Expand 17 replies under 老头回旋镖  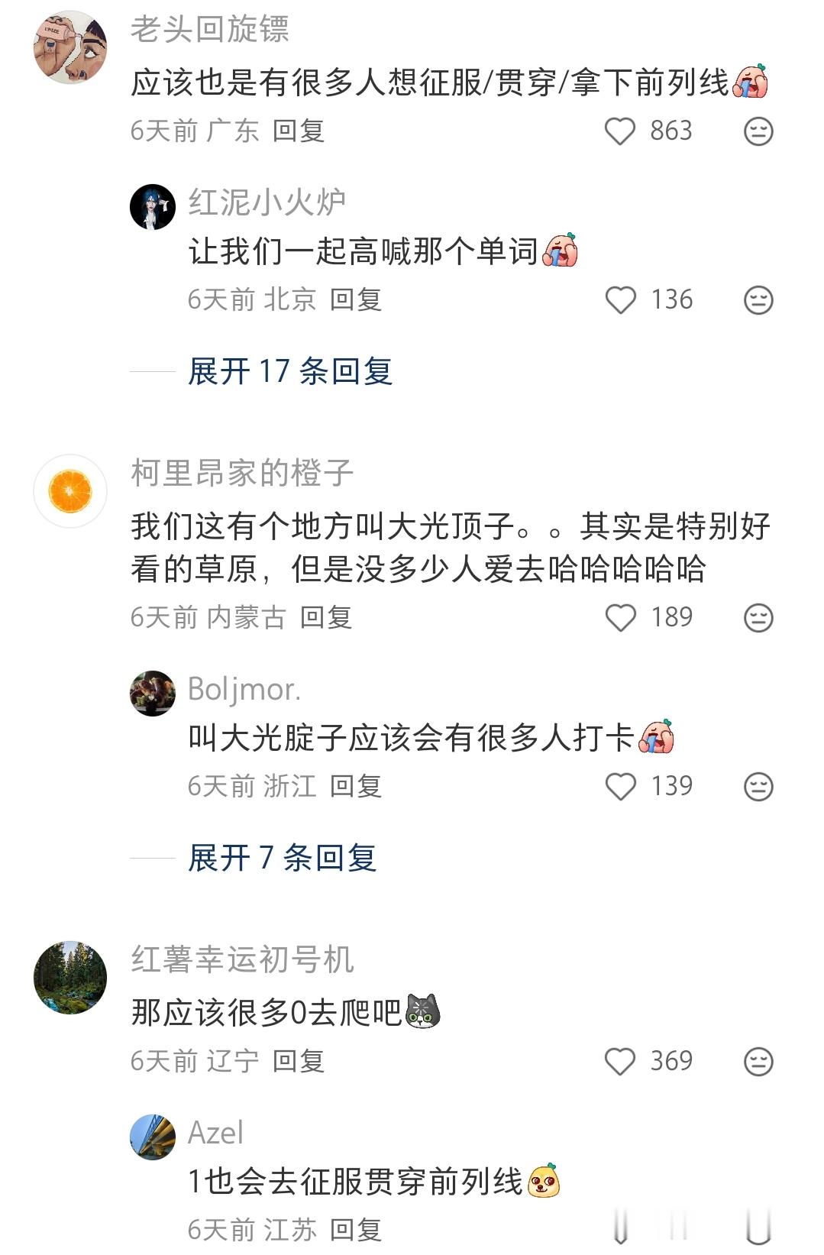[x=290, y=372]
